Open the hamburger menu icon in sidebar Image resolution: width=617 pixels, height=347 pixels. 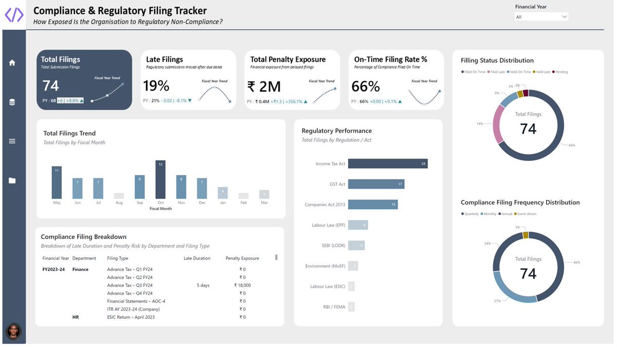[x=12, y=141]
